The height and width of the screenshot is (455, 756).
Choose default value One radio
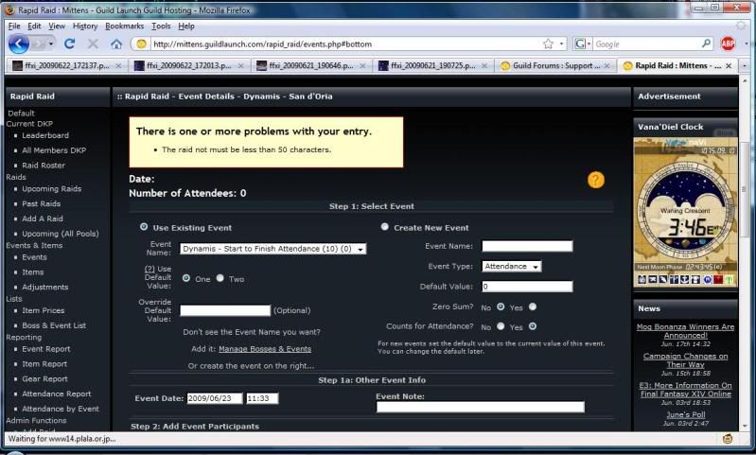[x=186, y=278]
